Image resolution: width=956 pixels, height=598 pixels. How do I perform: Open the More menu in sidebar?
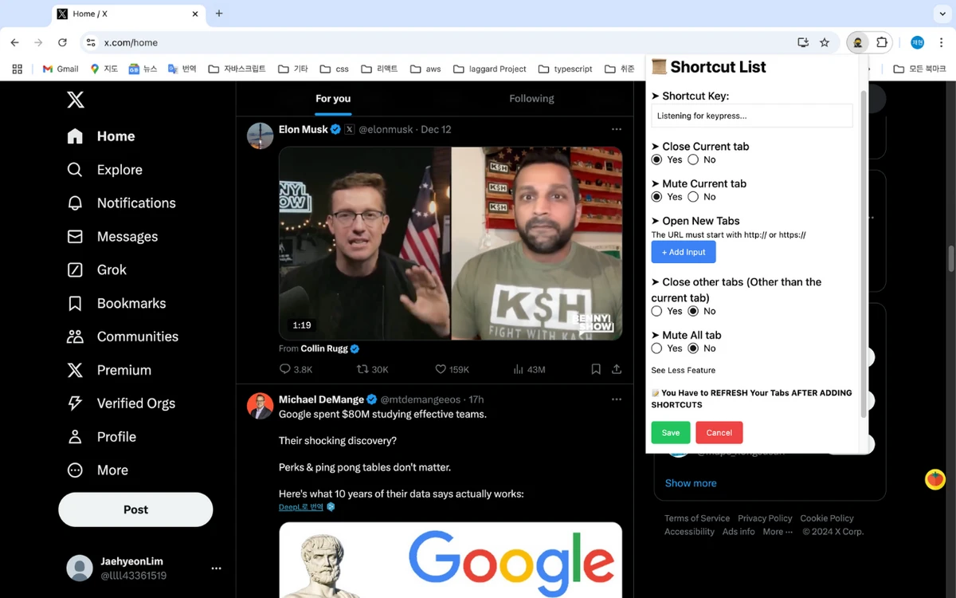coord(98,470)
